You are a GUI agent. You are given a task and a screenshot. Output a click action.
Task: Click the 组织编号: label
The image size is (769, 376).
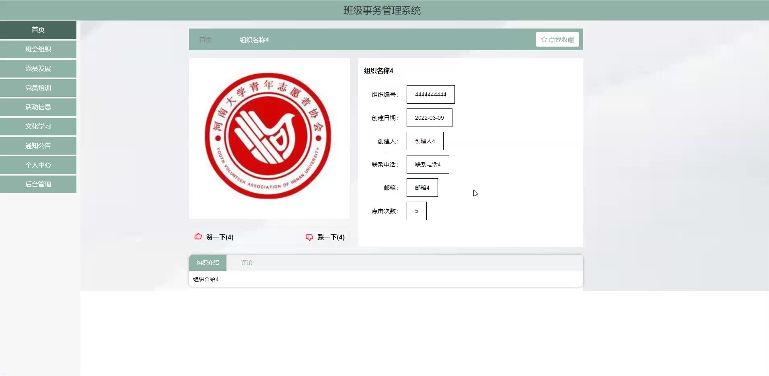pos(385,95)
